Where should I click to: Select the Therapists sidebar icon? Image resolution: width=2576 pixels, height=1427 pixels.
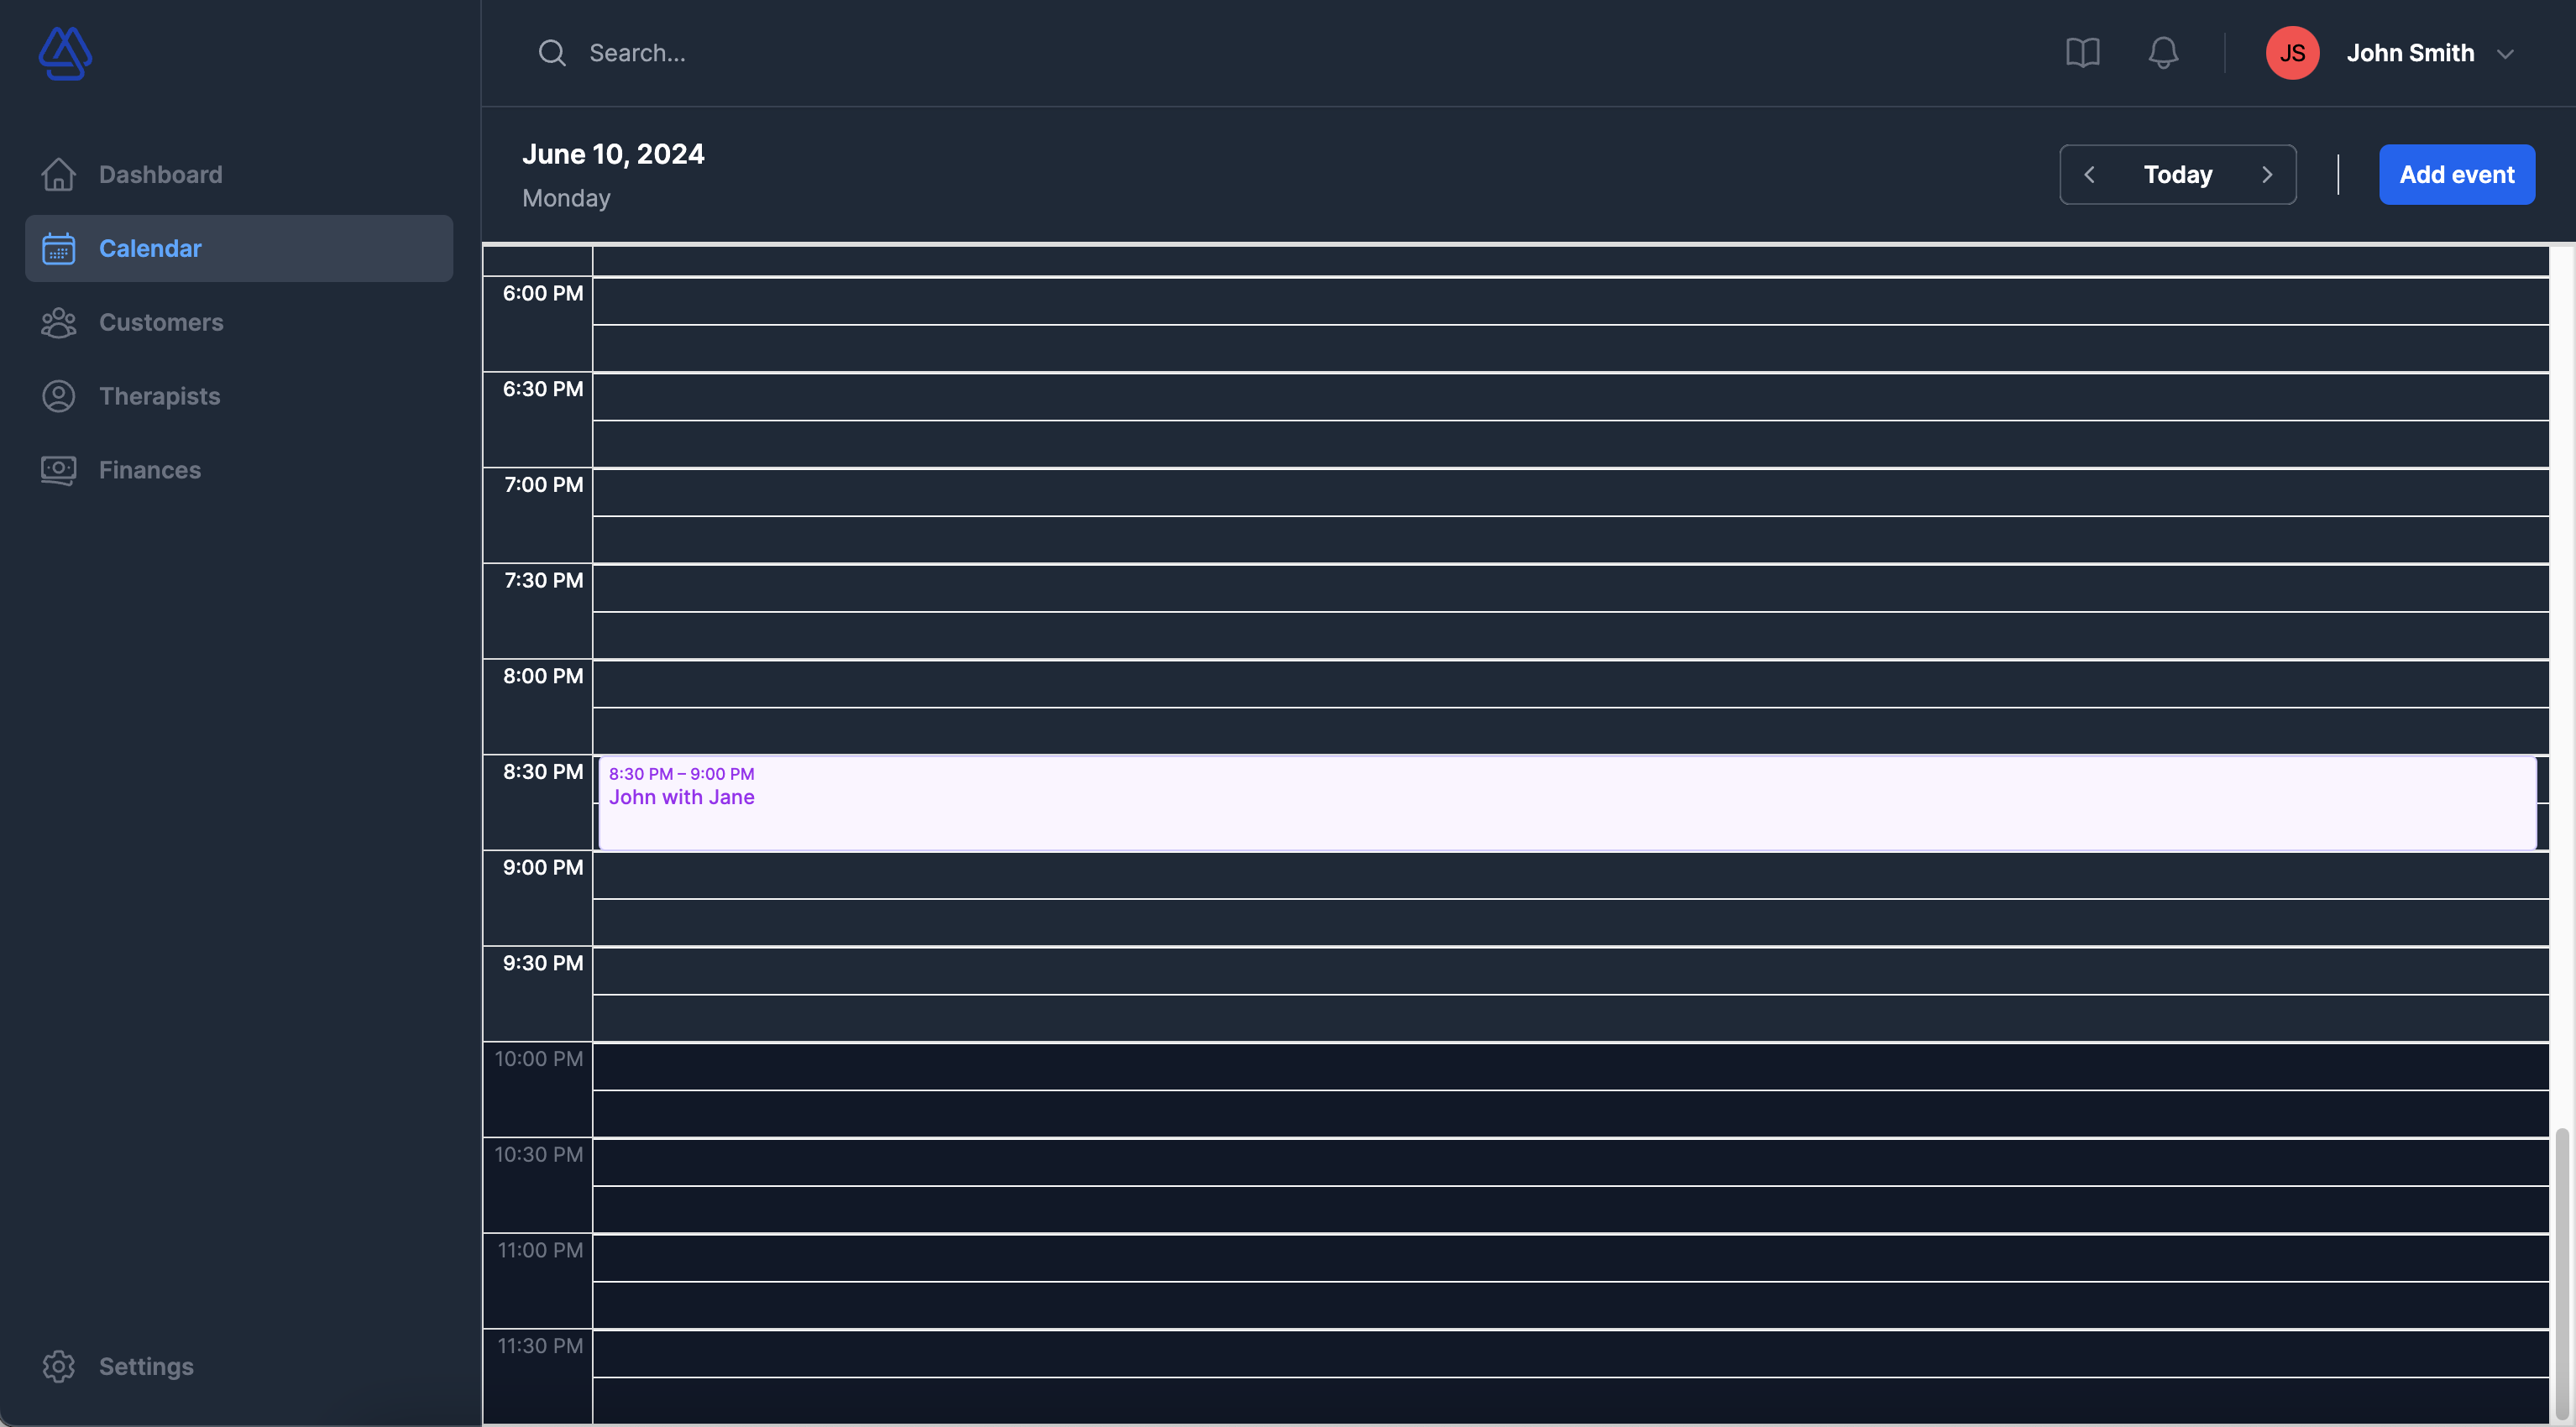(58, 396)
